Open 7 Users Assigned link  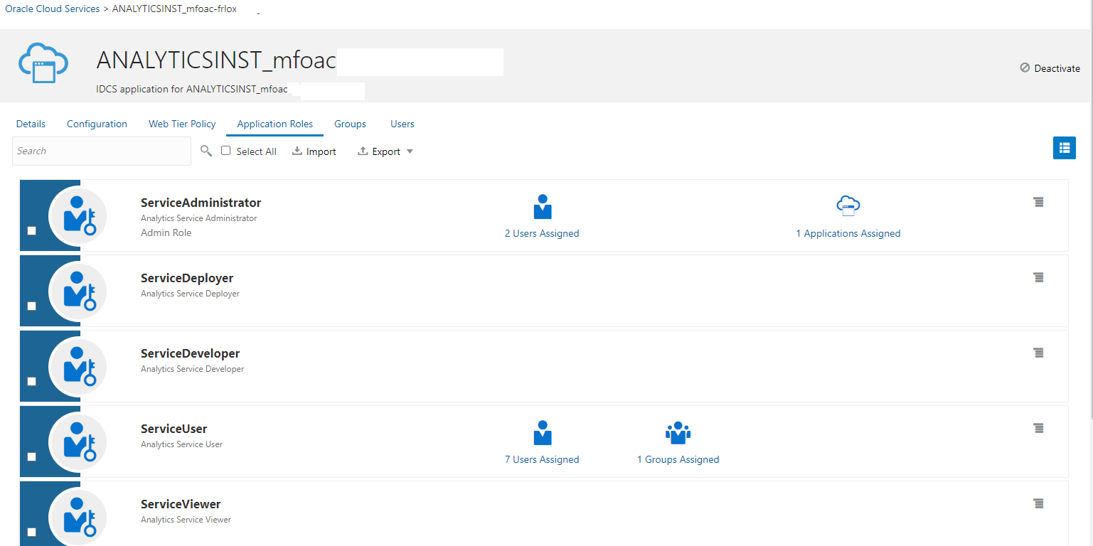542,459
